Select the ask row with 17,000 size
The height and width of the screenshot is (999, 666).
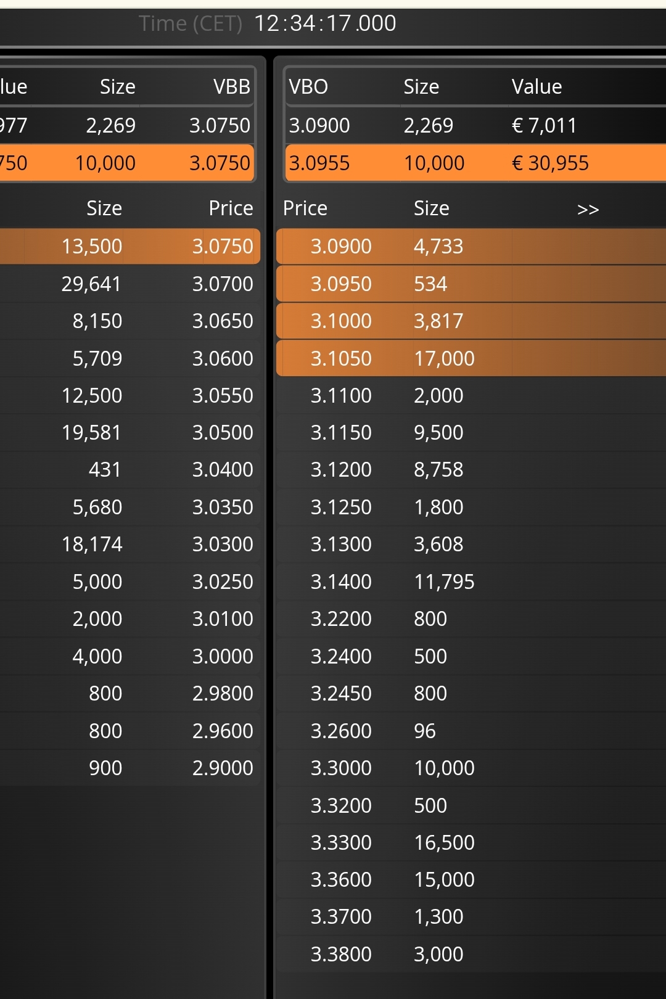471,358
